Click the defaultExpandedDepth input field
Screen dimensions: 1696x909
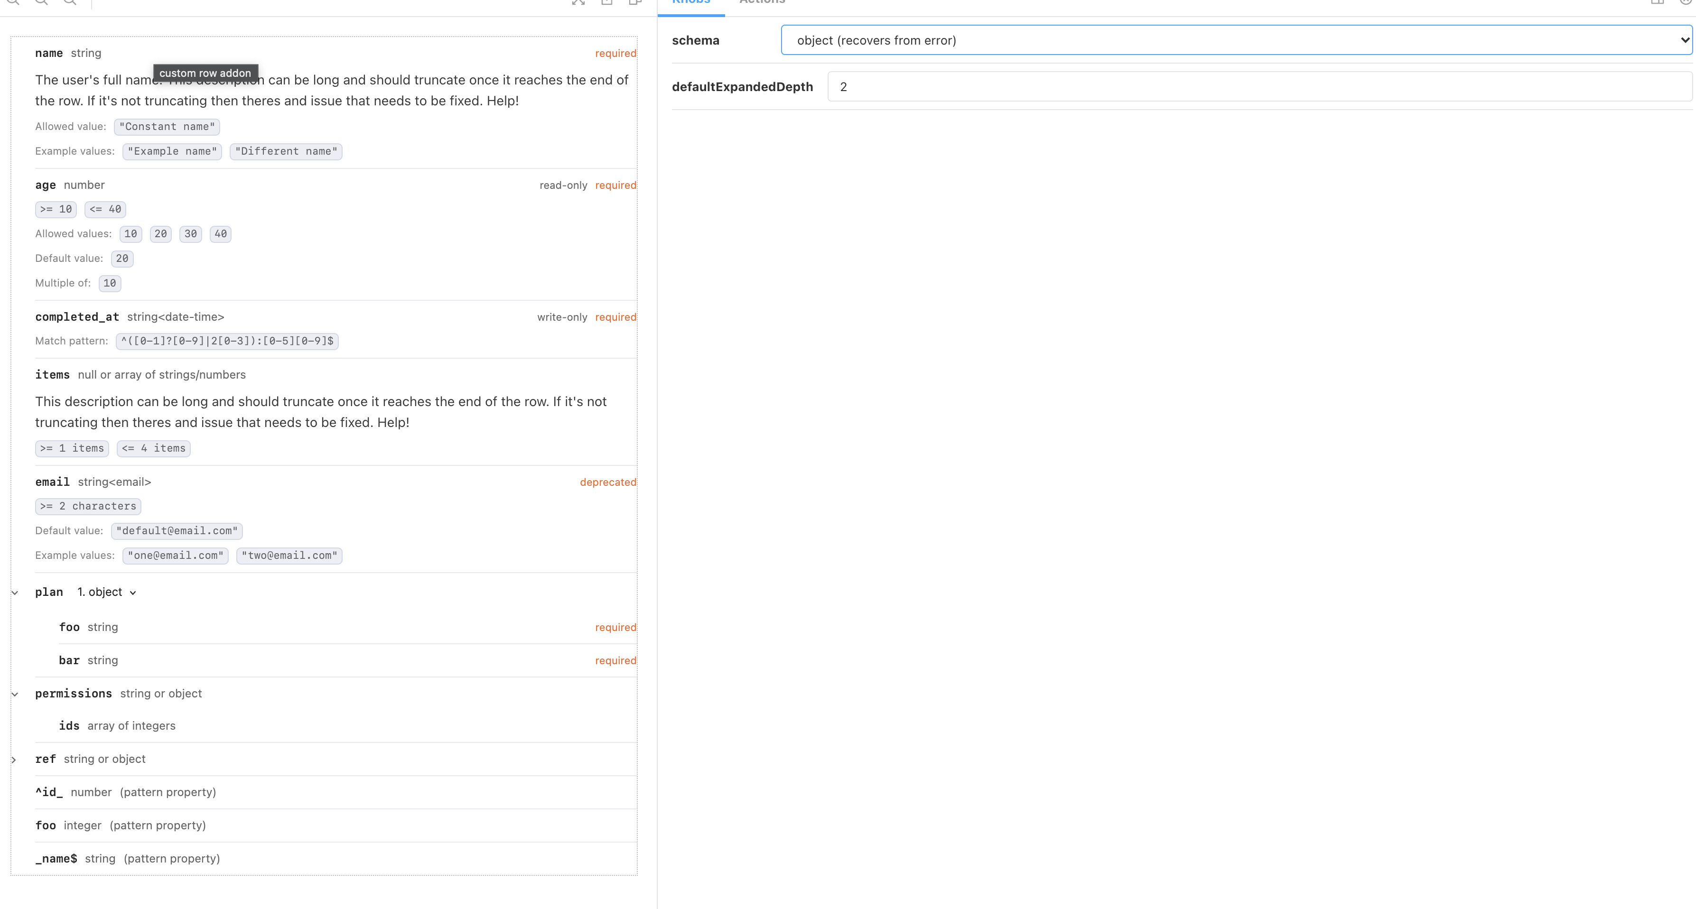tap(1259, 87)
